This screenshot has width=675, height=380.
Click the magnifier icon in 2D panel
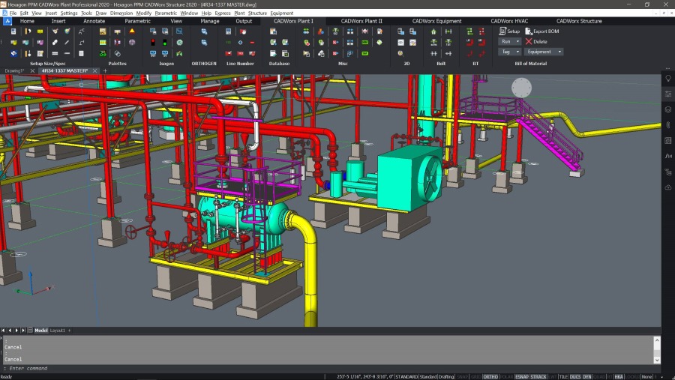coord(401,53)
